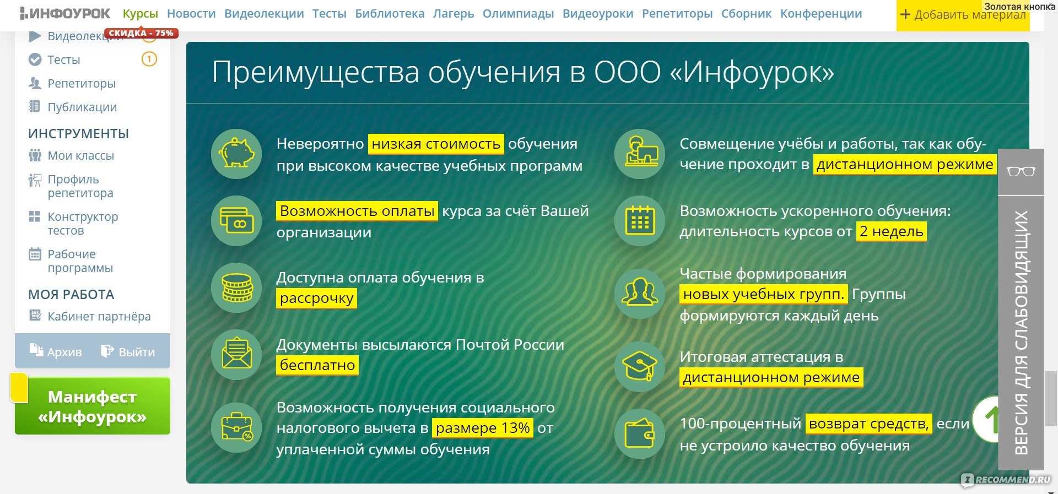Click the Инфоурок logo

(x=65, y=13)
